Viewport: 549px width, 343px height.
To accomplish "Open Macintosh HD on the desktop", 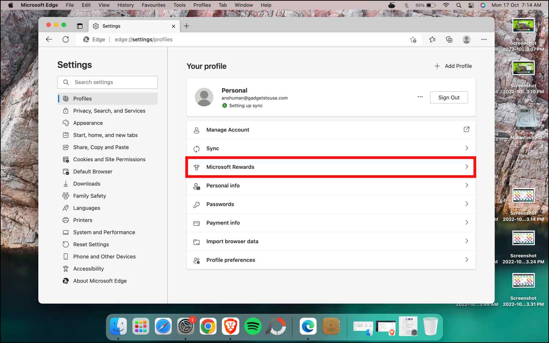I will pos(526,123).
